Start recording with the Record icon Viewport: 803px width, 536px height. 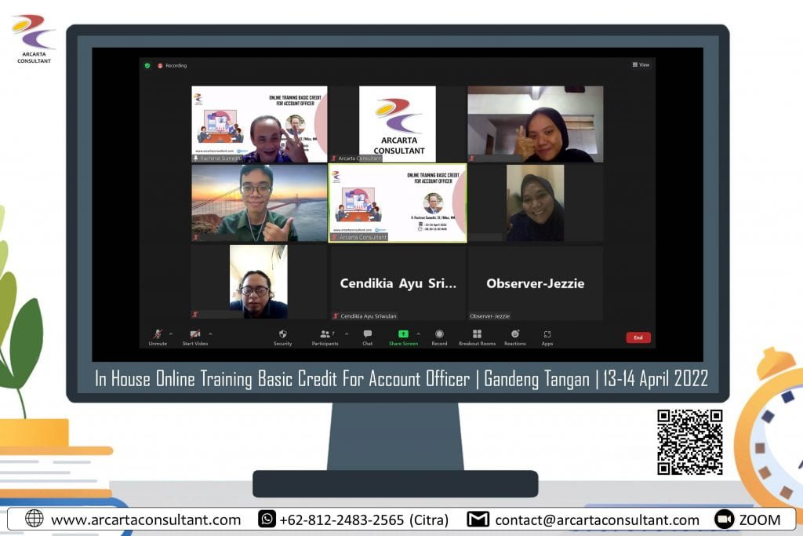click(x=439, y=334)
